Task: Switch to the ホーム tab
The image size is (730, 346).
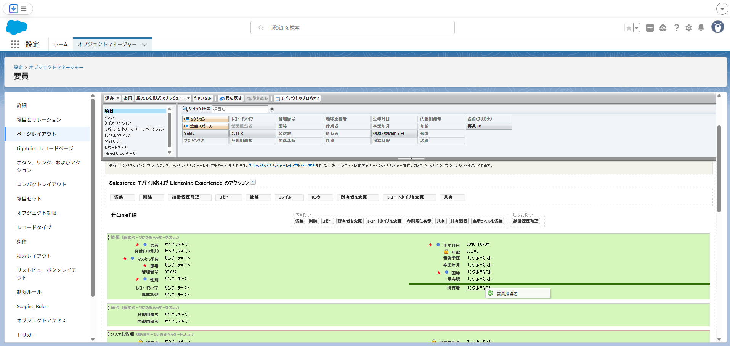Action: (x=61, y=45)
